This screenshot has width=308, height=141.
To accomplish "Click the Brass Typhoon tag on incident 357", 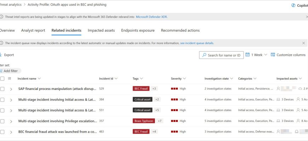I will pyautogui.click(x=144, y=121).
